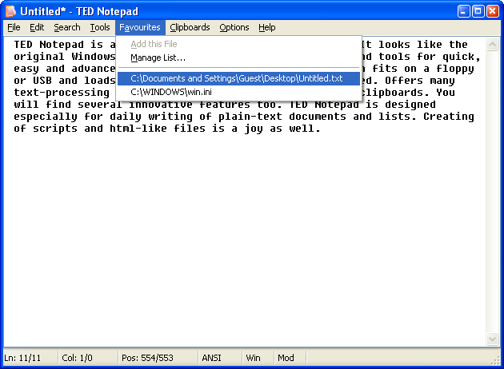Click the Col: 1/0 status field
The image size is (504, 369).
click(87, 358)
